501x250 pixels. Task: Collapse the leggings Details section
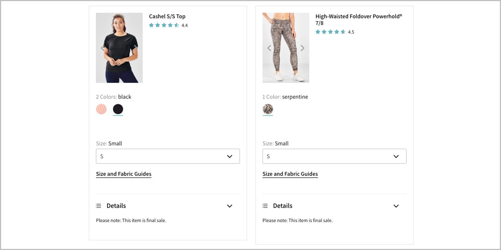(x=396, y=206)
